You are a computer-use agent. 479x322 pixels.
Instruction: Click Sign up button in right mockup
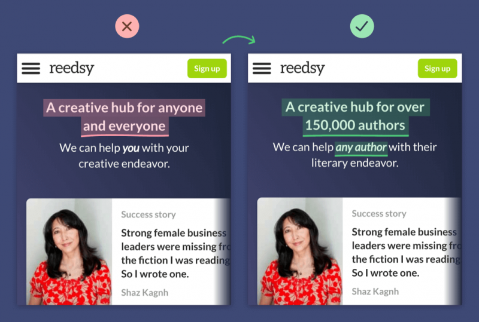click(x=438, y=68)
